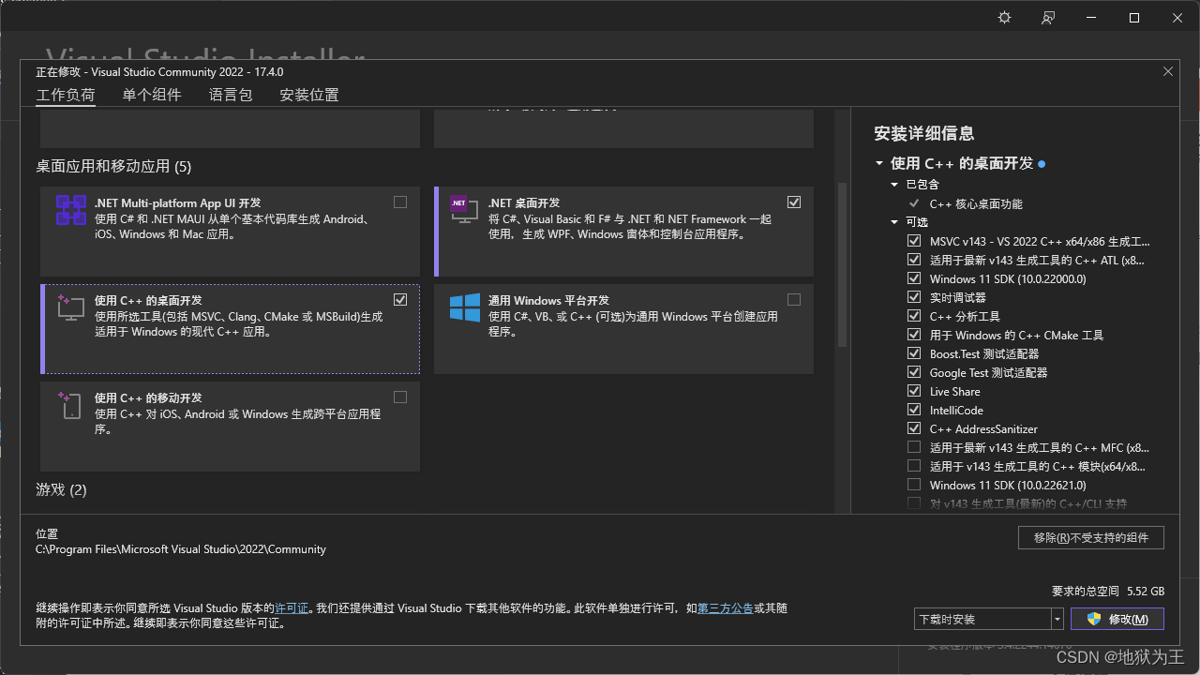
Task: Switch to the 单个组件 tab
Action: pyautogui.click(x=152, y=95)
